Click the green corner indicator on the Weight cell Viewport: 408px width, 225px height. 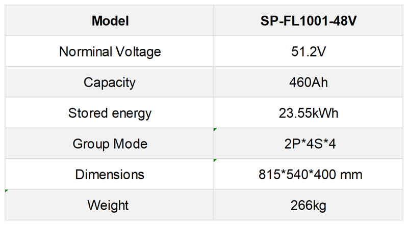(7, 191)
